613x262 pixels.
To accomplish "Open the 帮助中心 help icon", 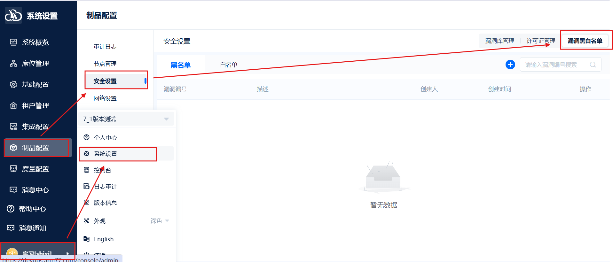I will [x=11, y=209].
